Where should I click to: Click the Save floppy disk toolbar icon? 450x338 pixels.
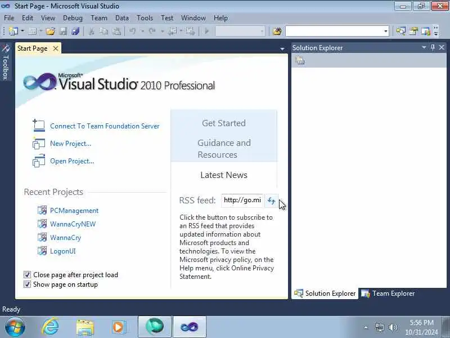[63, 31]
